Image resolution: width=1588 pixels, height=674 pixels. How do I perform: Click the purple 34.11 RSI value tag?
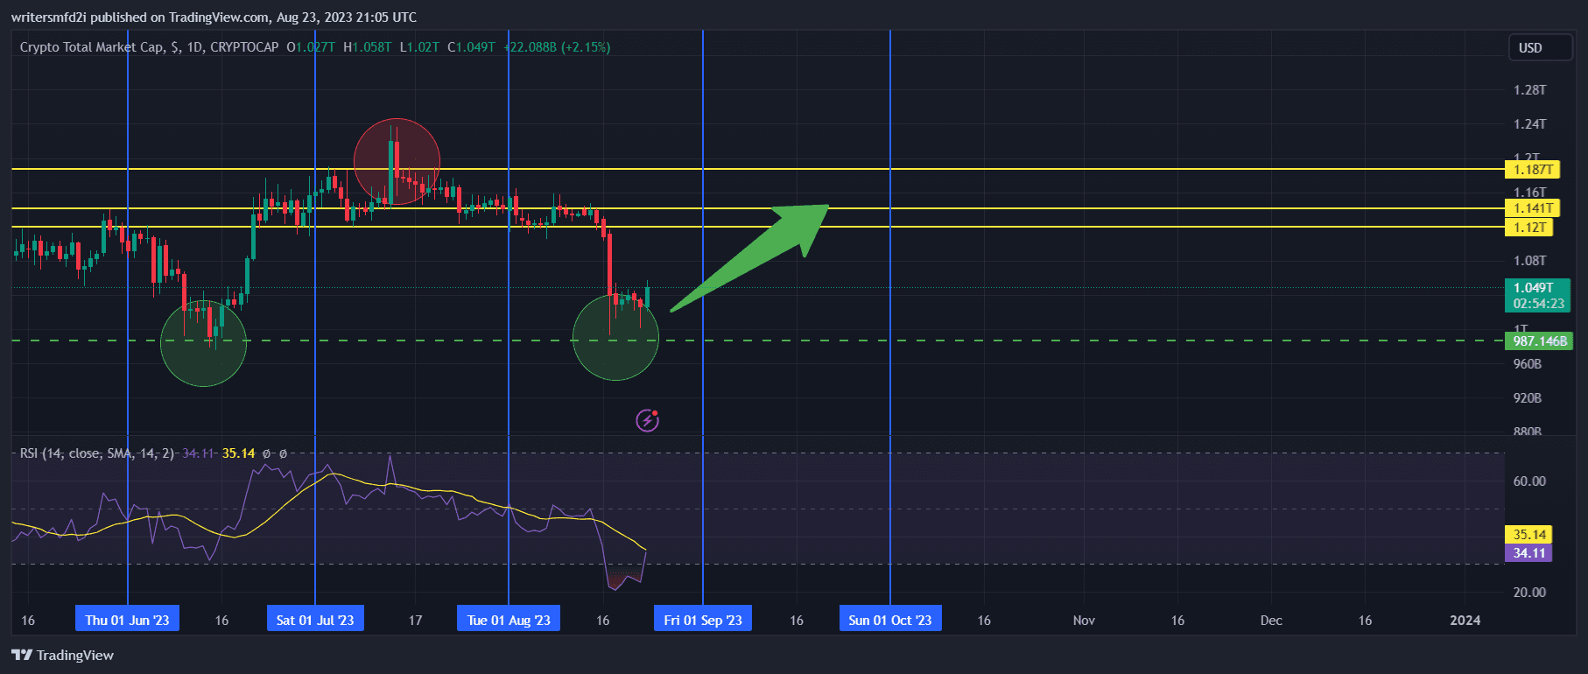coord(1528,553)
